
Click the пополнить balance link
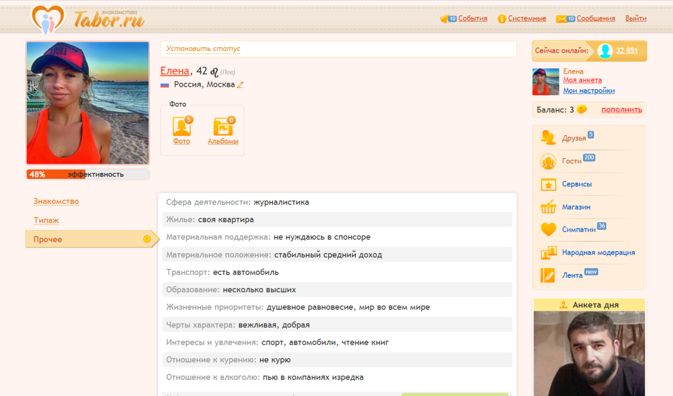(x=621, y=109)
